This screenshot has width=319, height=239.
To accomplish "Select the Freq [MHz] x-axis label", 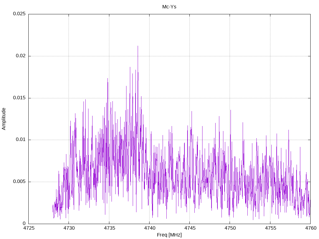I will tap(169, 235).
